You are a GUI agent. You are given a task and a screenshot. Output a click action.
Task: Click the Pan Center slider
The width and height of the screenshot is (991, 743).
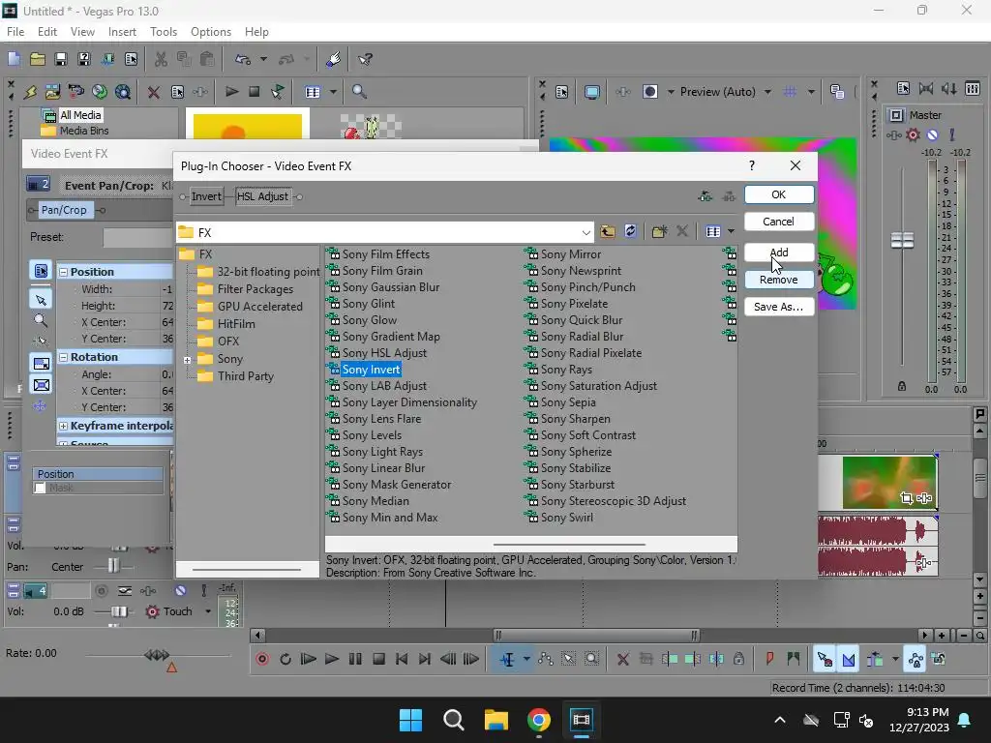point(113,566)
